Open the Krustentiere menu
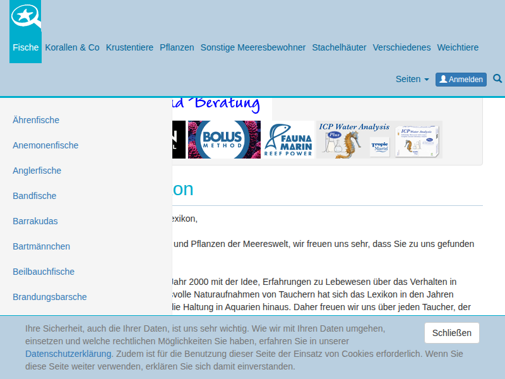 129,47
